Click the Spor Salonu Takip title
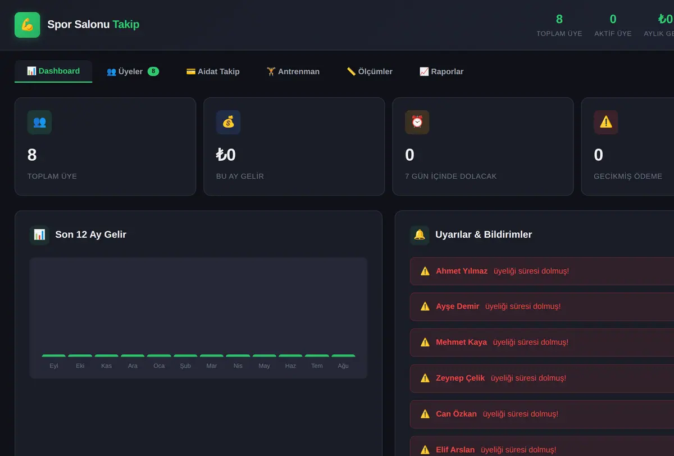The height and width of the screenshot is (456, 674). 93,24
